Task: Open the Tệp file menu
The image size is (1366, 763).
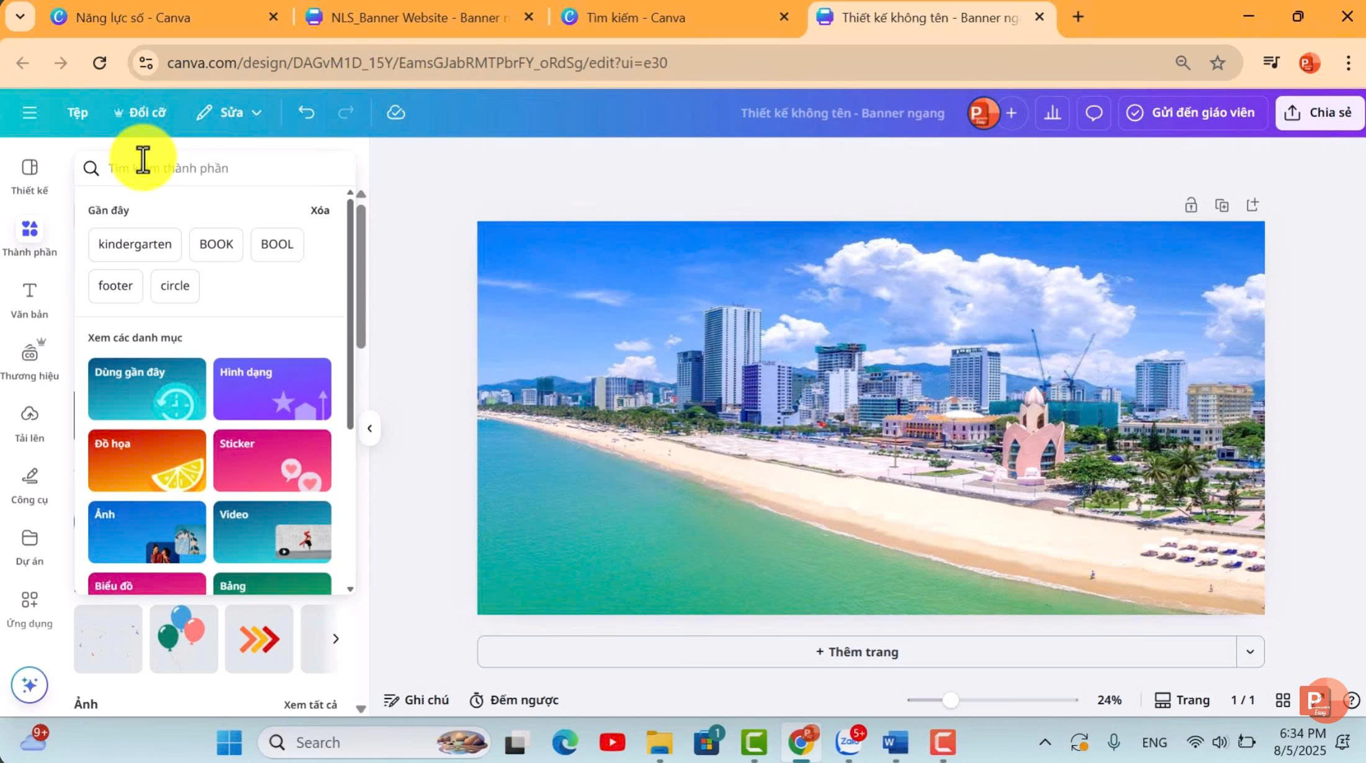Action: tap(78, 113)
